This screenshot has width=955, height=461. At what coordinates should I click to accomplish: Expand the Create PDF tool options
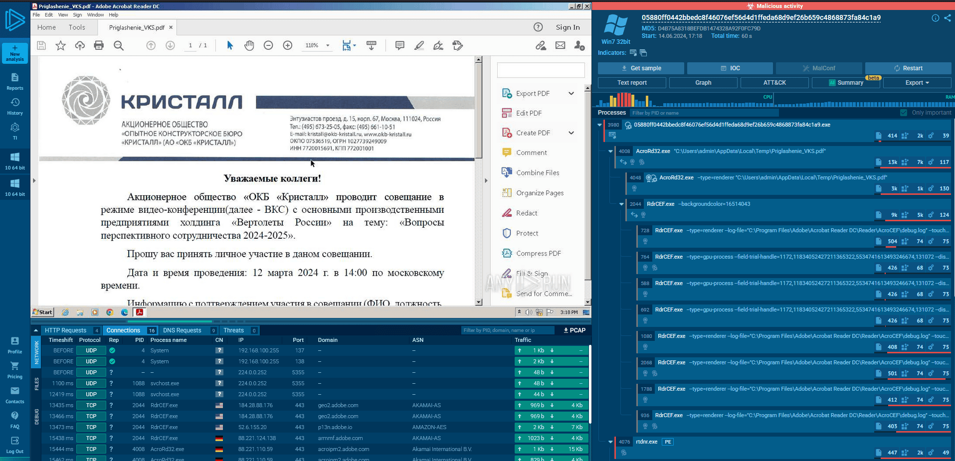click(x=571, y=133)
